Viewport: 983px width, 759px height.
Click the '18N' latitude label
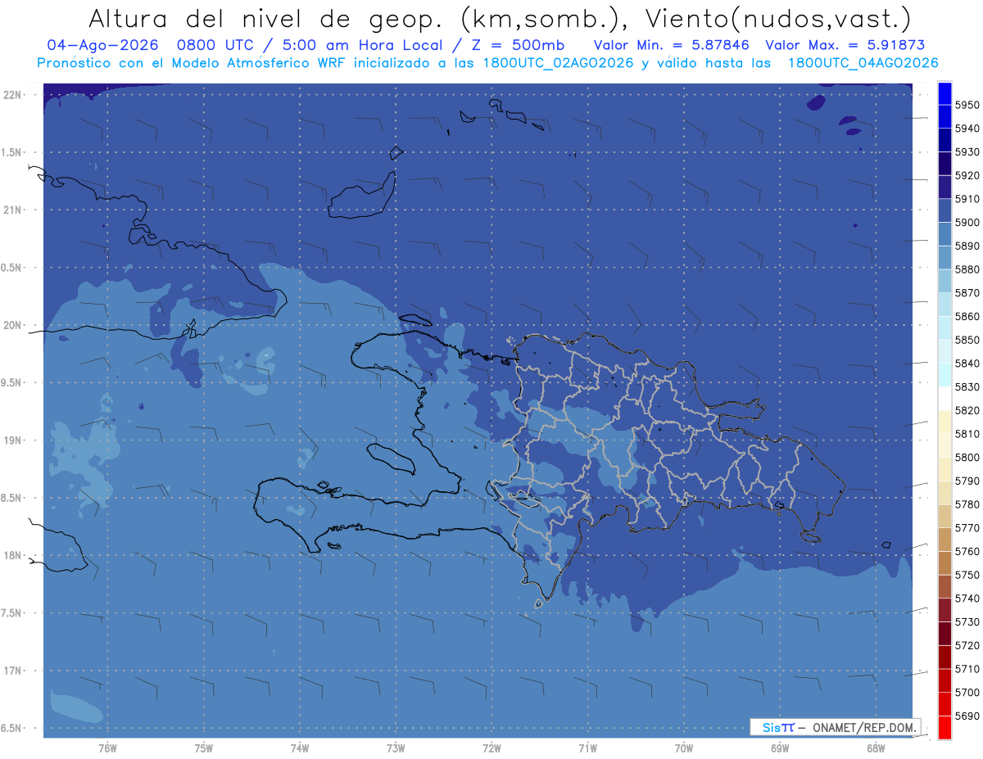click(x=13, y=555)
